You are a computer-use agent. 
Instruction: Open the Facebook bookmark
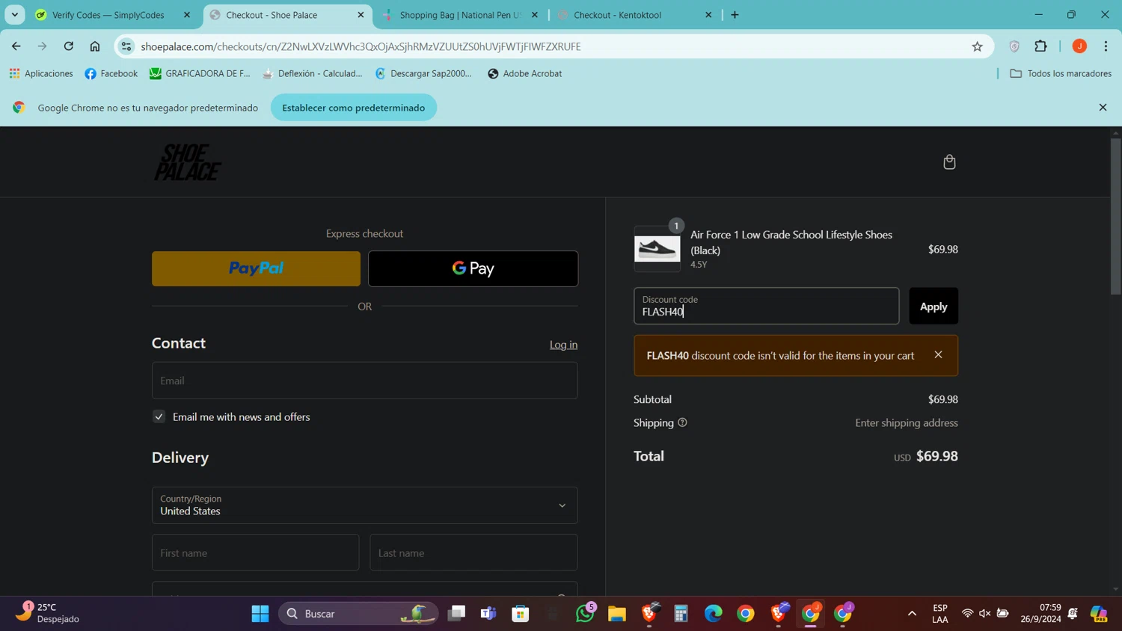[x=111, y=73]
